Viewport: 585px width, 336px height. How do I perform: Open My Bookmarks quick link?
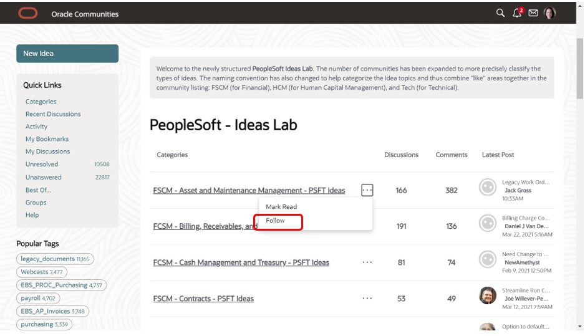[x=47, y=139]
